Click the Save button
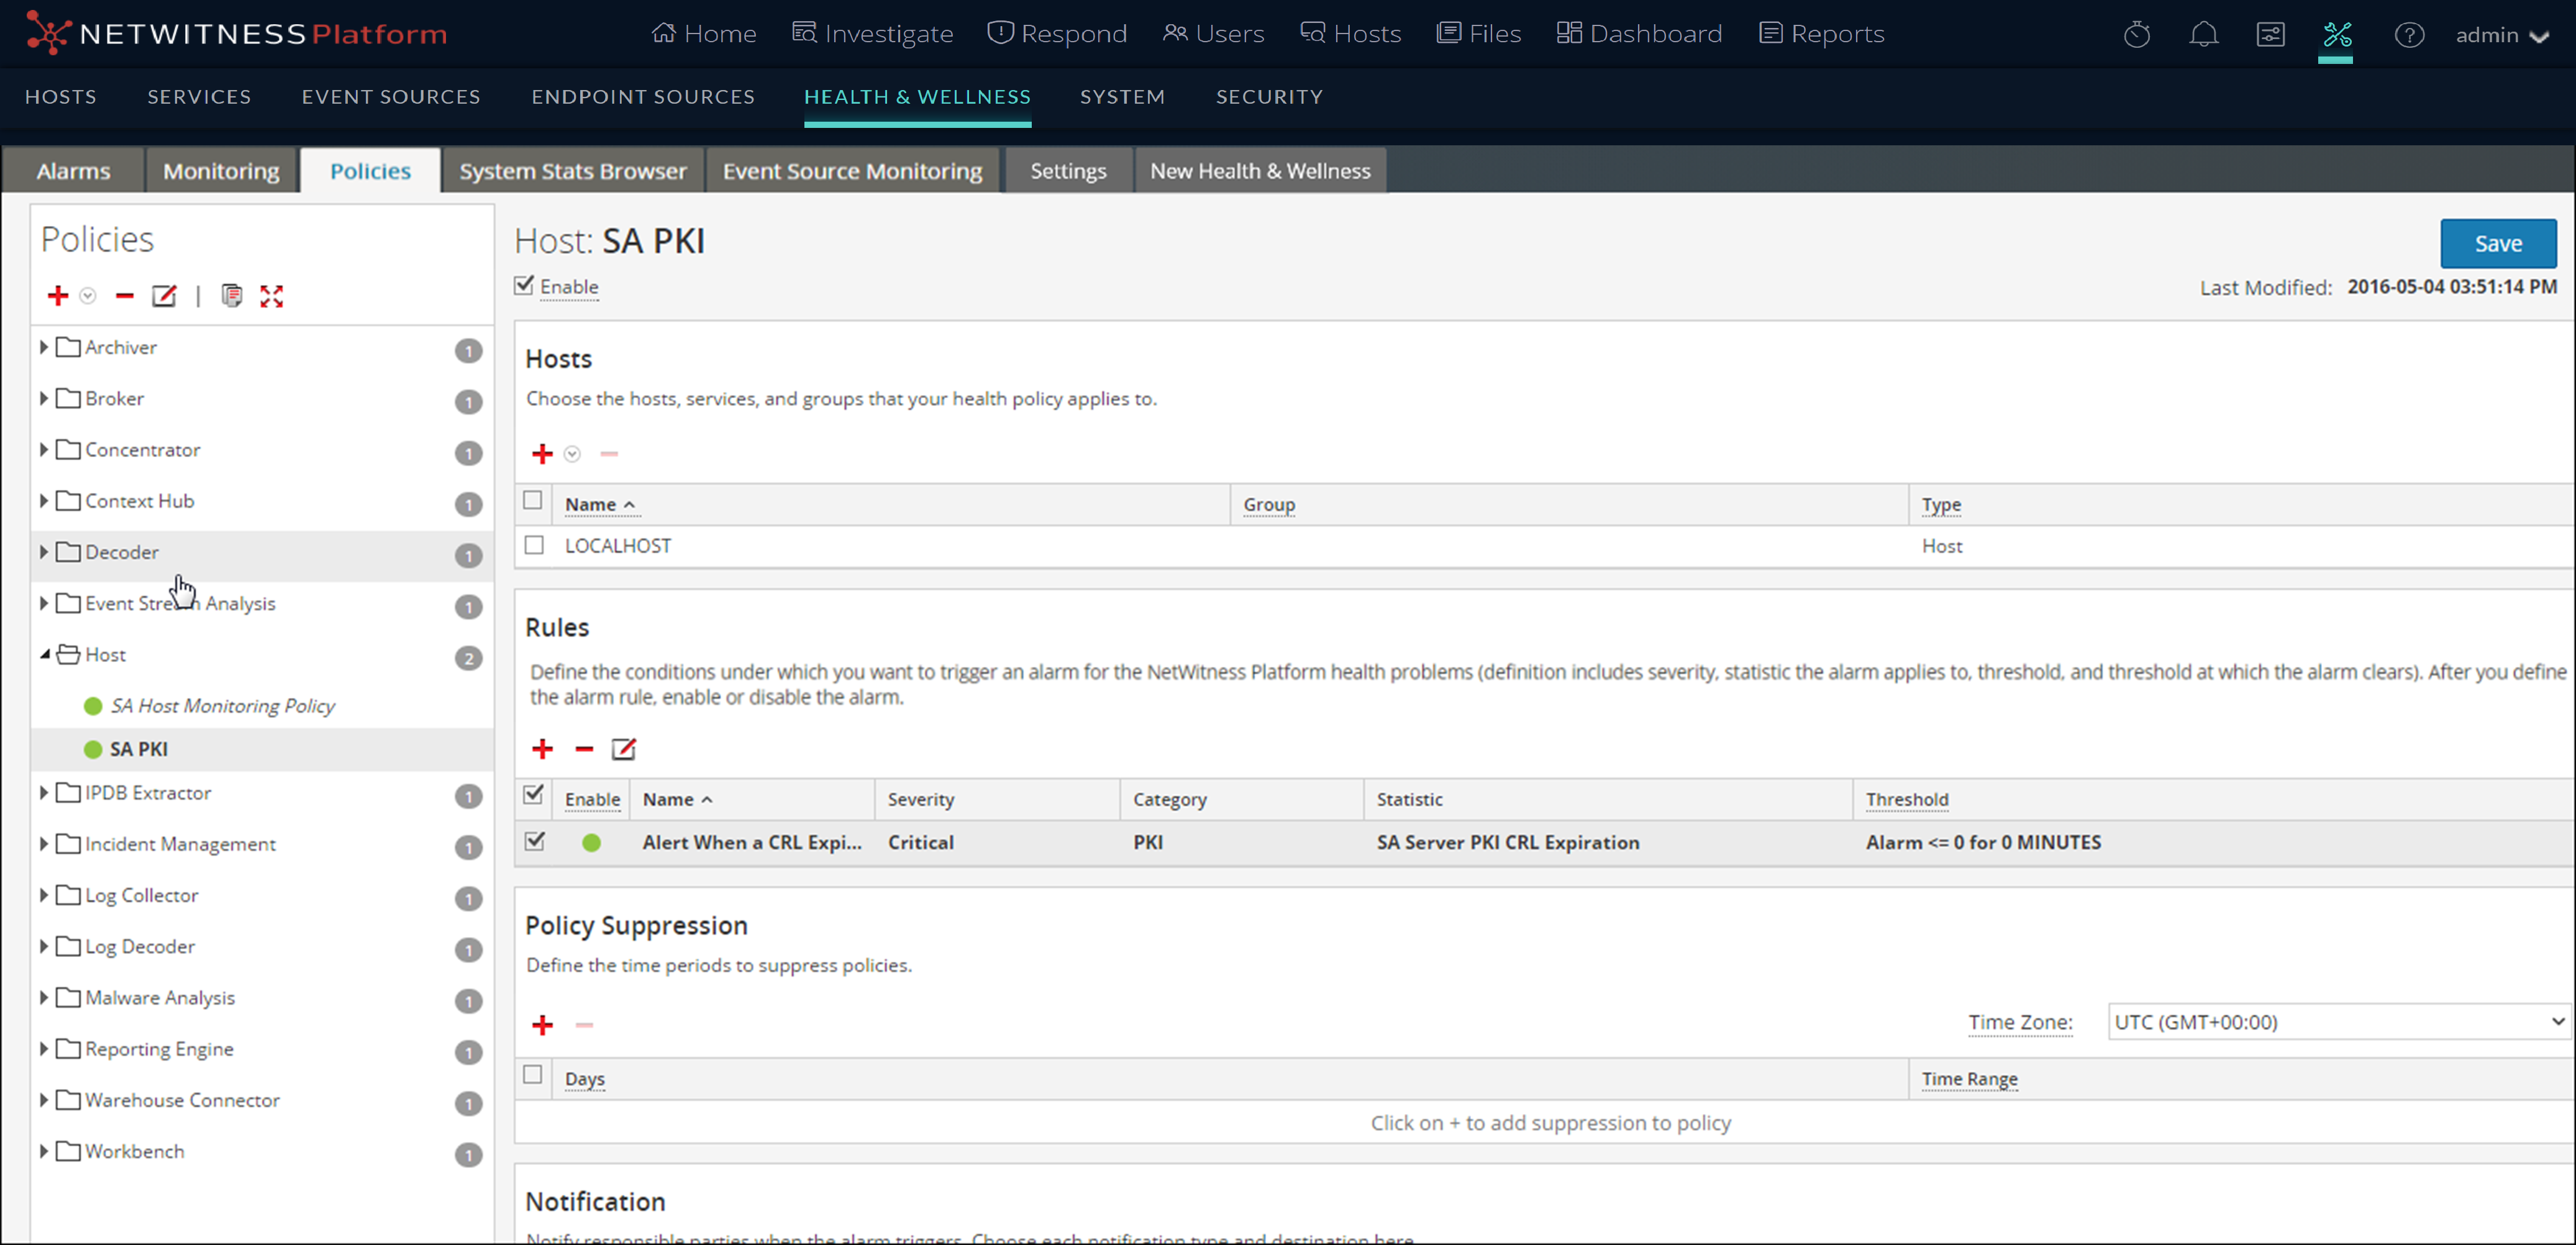The height and width of the screenshot is (1245, 2576). 2497,243
